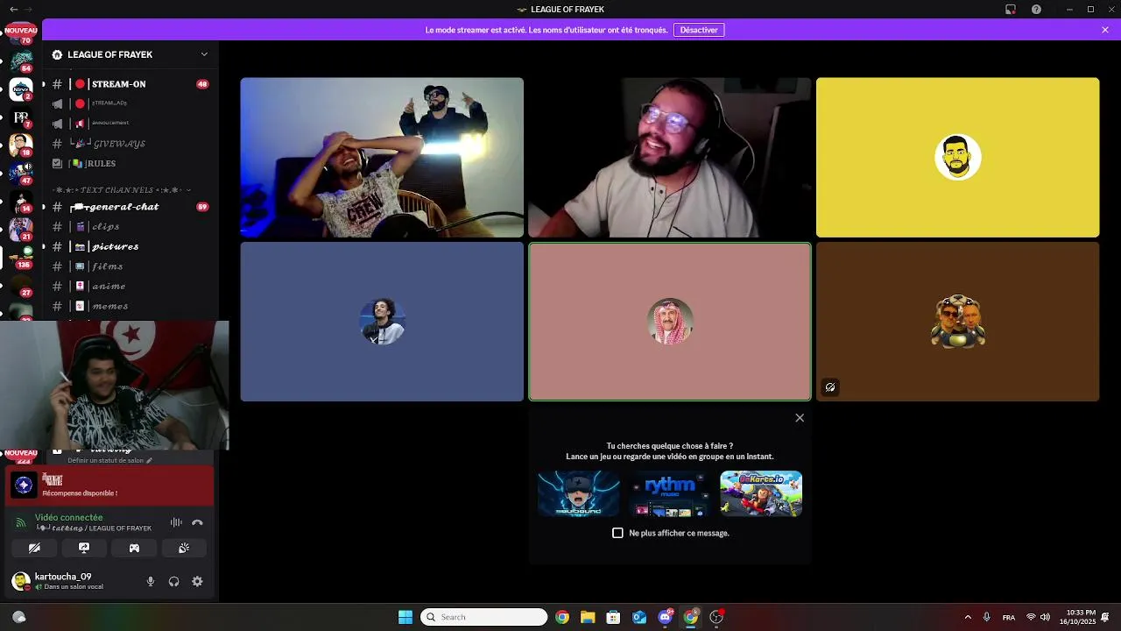
Task: Click 'Définir un statut de salon' link
Action: (x=109, y=460)
